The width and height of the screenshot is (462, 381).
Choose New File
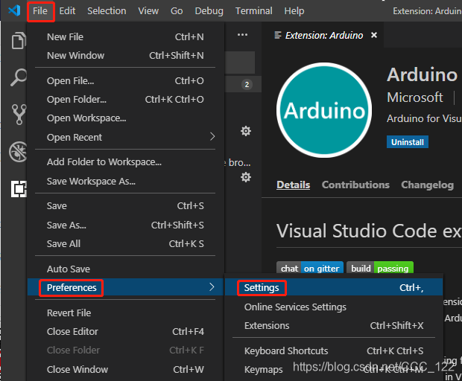click(125, 36)
